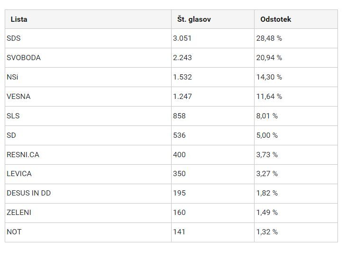The image size is (346, 258).
Task: Click the 1.247 votes cell
Action: pos(182,97)
